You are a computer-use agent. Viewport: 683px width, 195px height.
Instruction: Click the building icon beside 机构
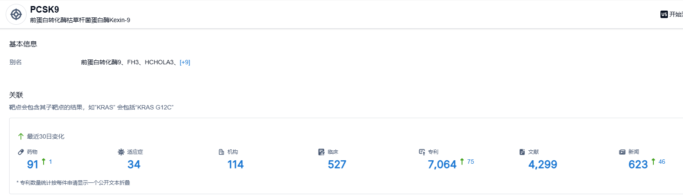pyautogui.click(x=221, y=152)
